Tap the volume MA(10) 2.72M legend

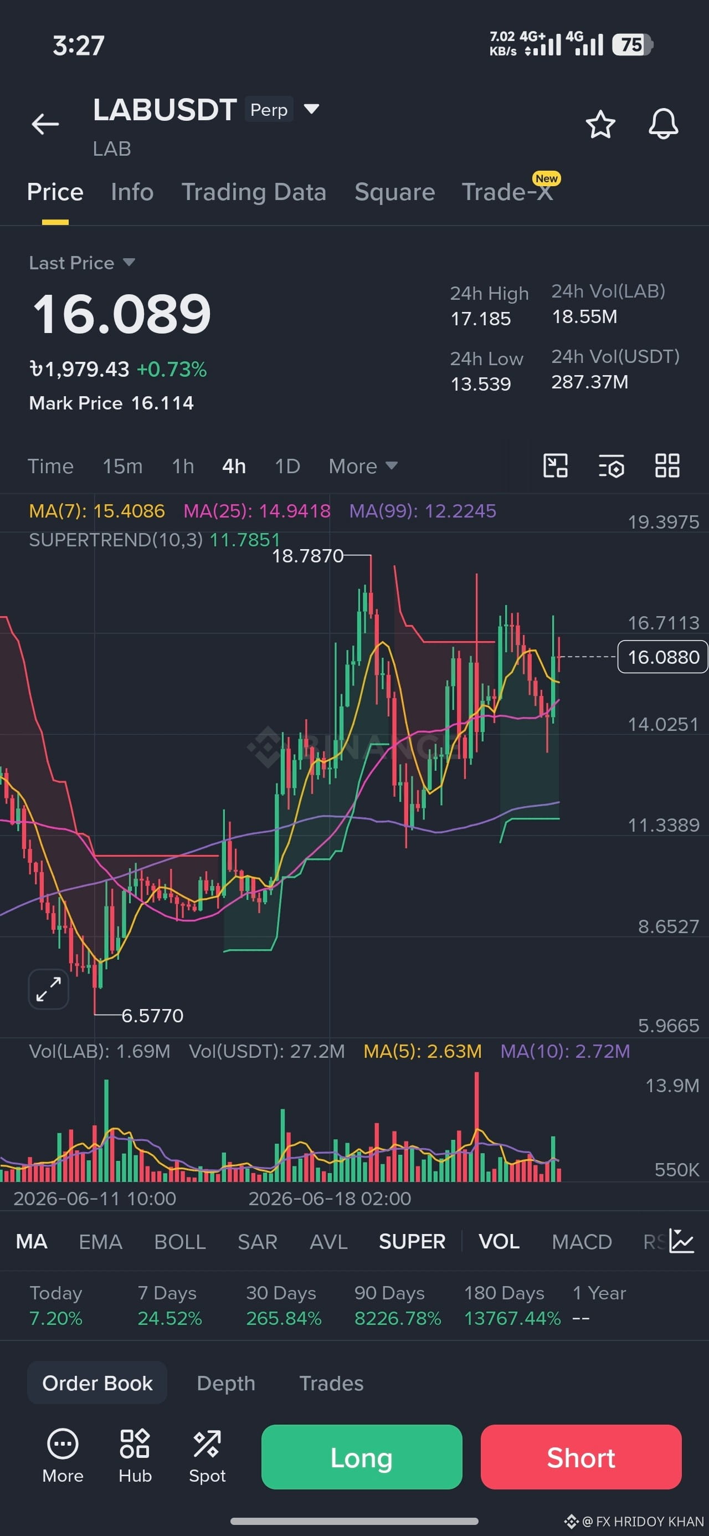pos(564,1051)
